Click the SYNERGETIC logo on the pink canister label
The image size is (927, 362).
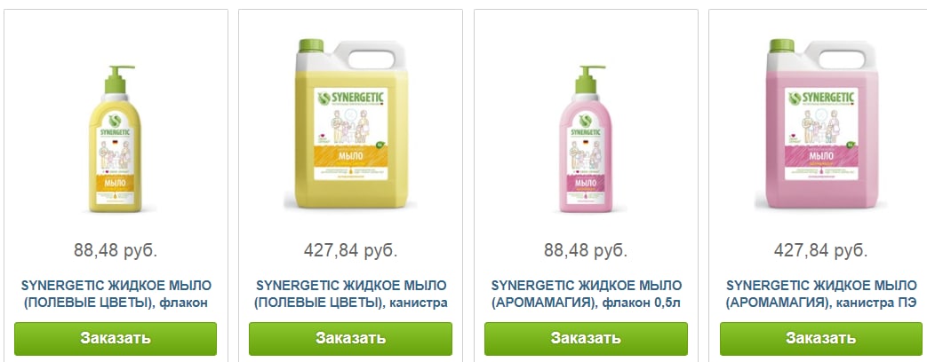[822, 96]
